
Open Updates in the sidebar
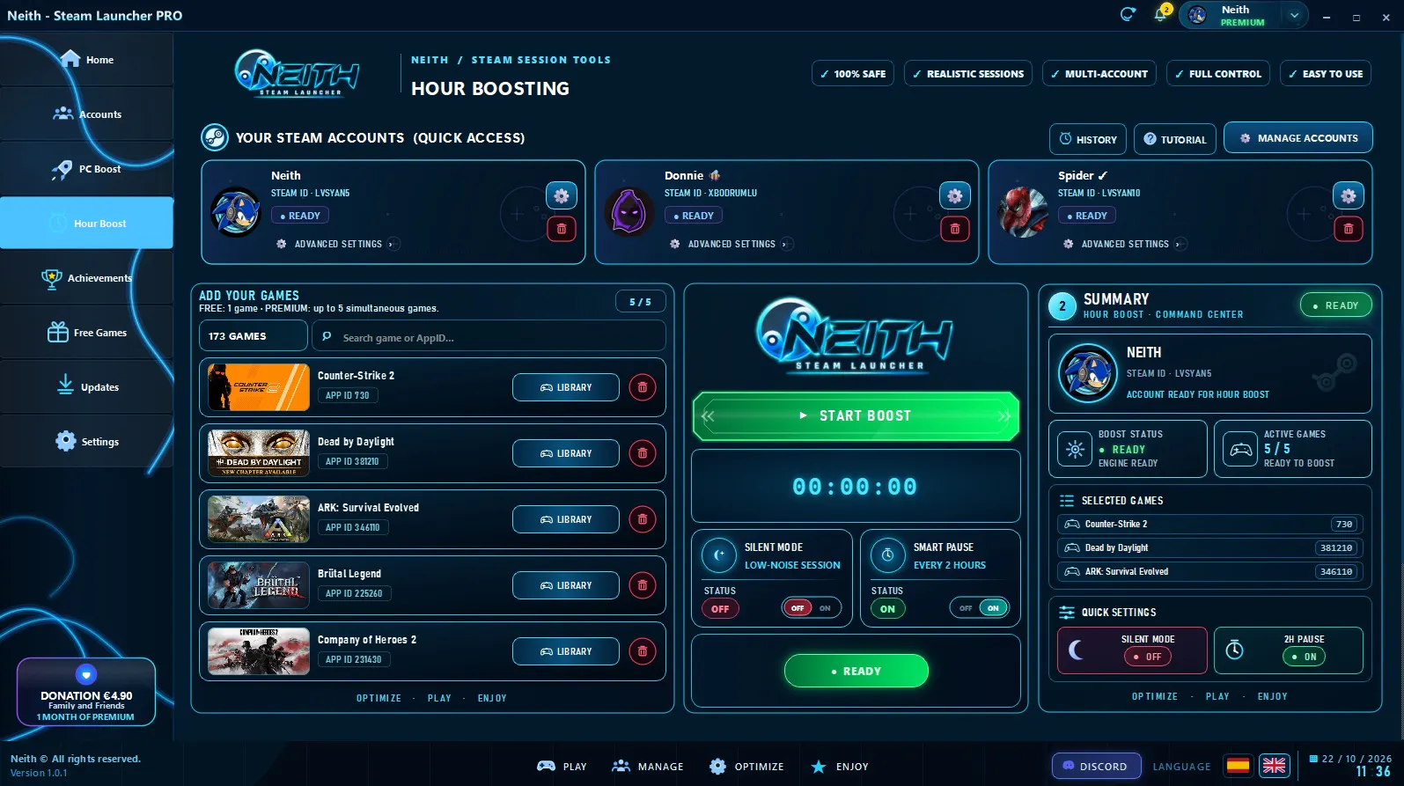[86, 387]
